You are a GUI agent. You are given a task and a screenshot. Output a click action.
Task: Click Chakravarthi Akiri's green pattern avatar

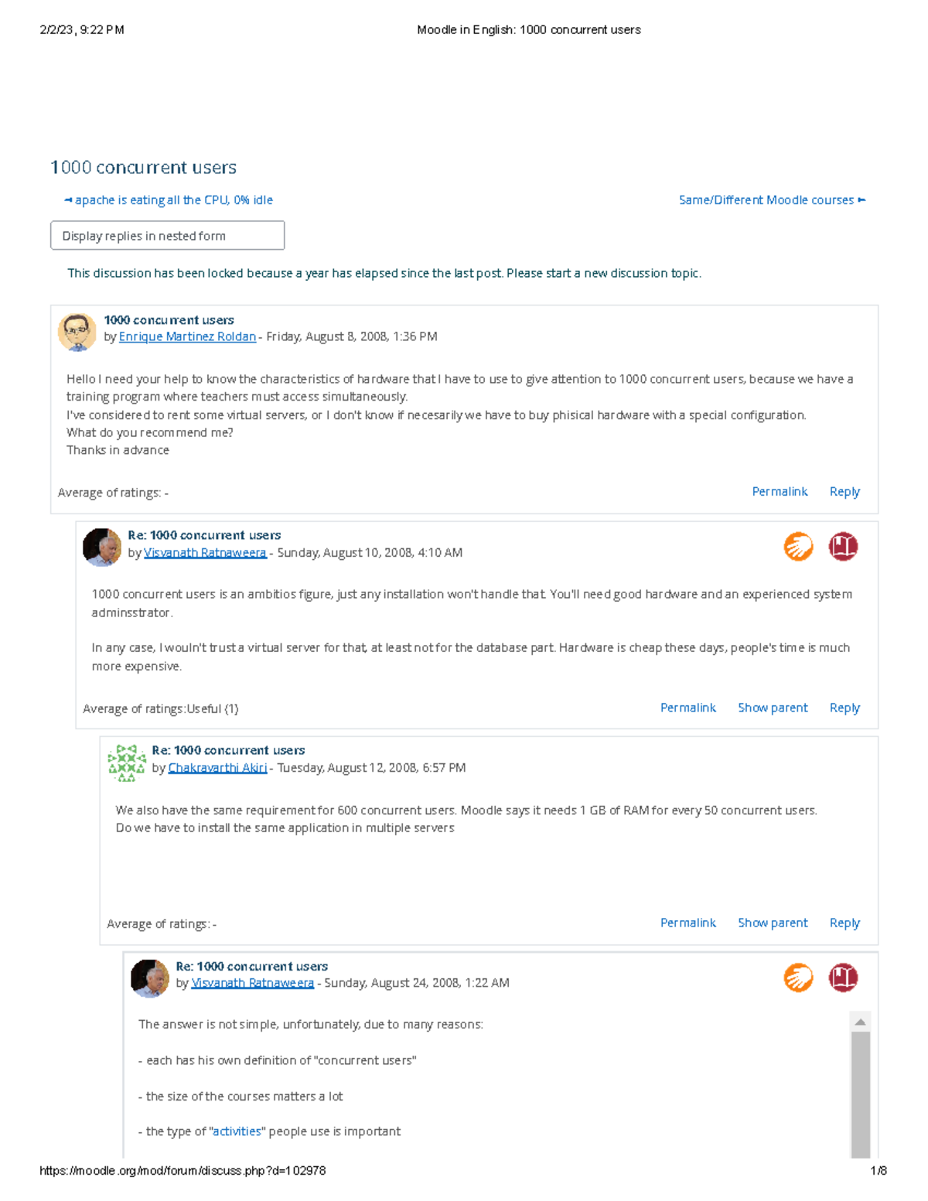click(x=127, y=763)
